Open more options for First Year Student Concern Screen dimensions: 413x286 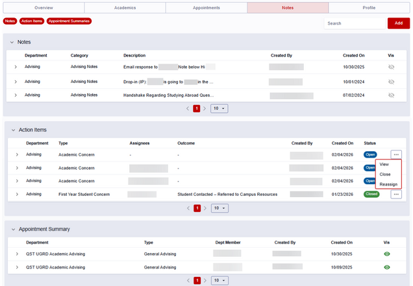tap(396, 195)
